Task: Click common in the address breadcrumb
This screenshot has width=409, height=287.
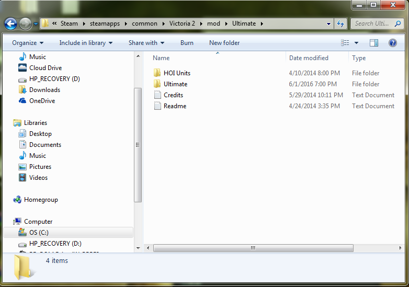Action: 144,24
